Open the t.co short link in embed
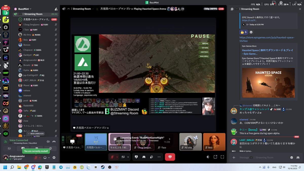Screen dimensions: 304x171 pyautogui.click(x=249, y=20)
